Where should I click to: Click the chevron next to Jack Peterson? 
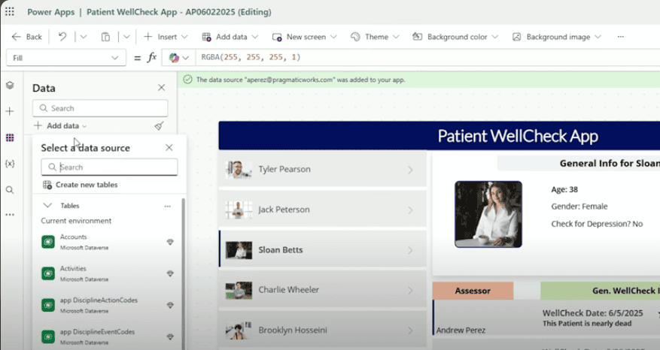[x=410, y=210]
